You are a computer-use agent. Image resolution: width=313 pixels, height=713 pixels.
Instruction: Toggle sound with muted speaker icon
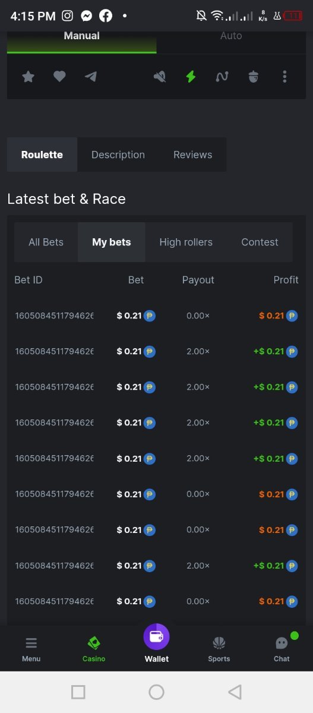click(x=159, y=77)
